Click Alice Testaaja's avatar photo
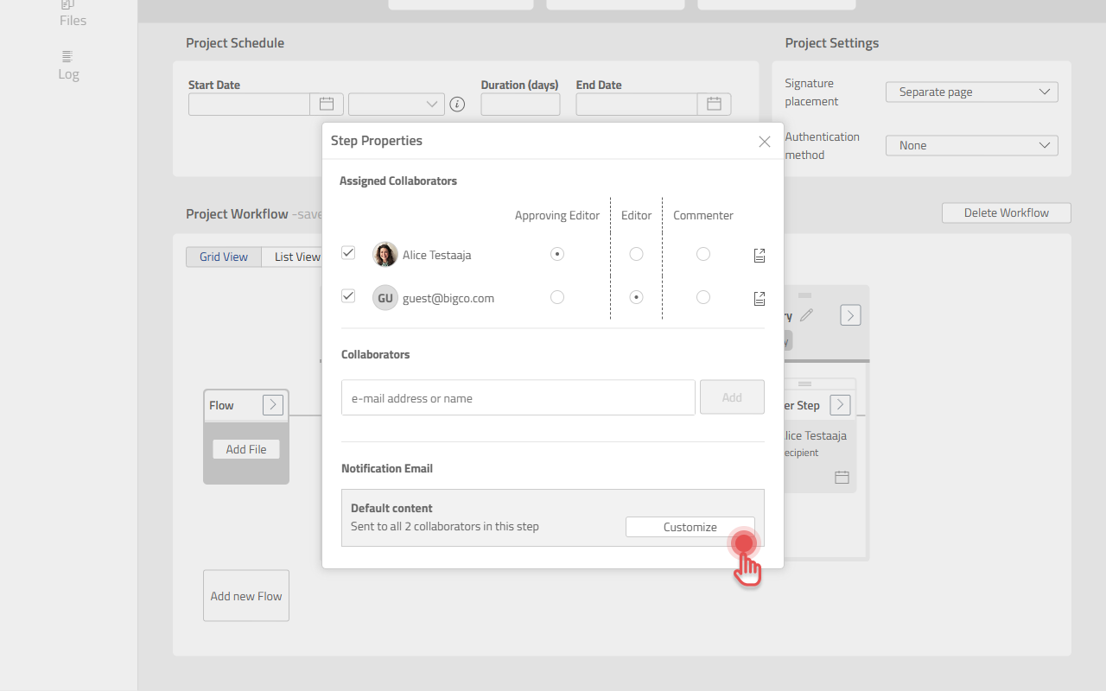 coord(385,255)
